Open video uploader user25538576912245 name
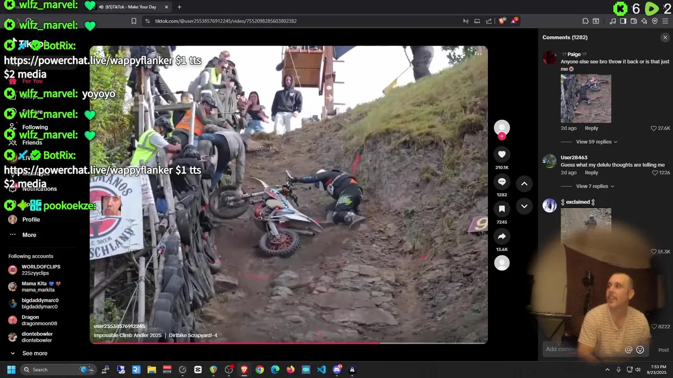Viewport: 673px width, 378px height. pos(119,326)
